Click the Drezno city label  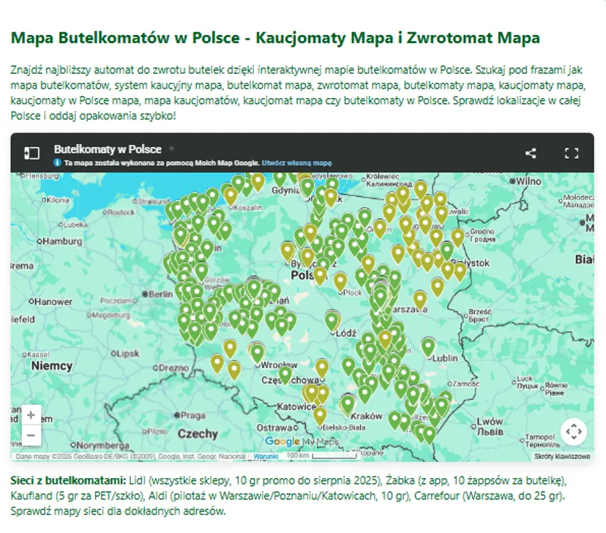click(171, 368)
